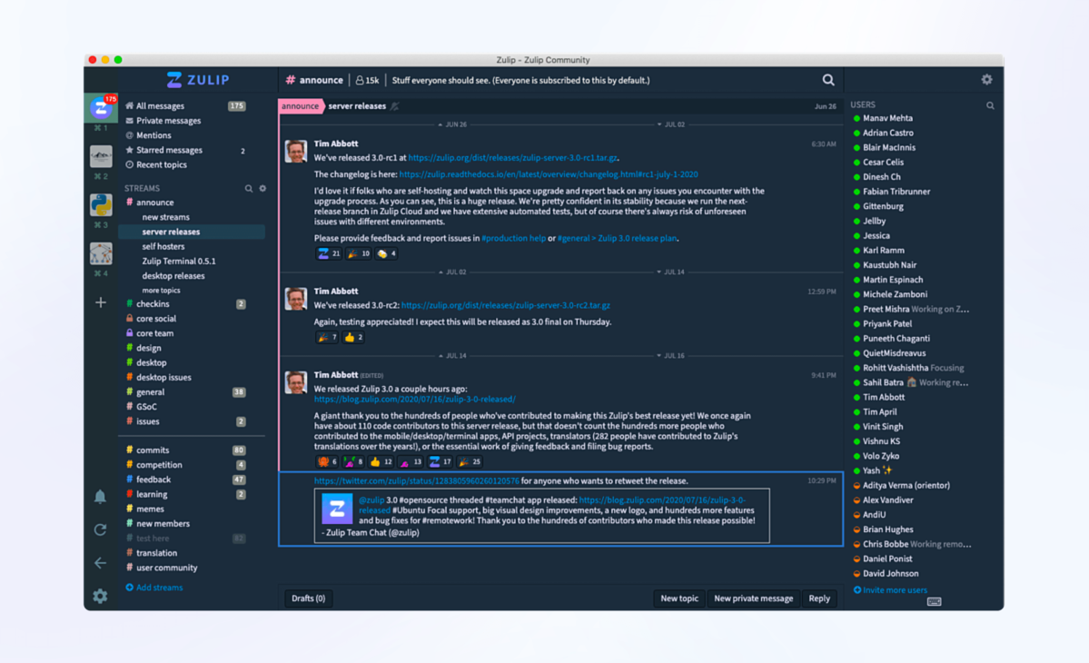The image size is (1089, 663).
Task: Open the GSoC stream
Action: tap(146, 407)
